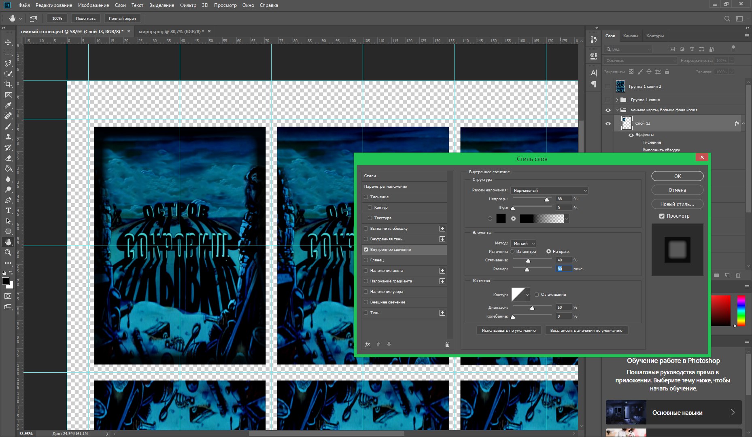Select the Eraser tool
This screenshot has width=752, height=437.
pos(8,158)
